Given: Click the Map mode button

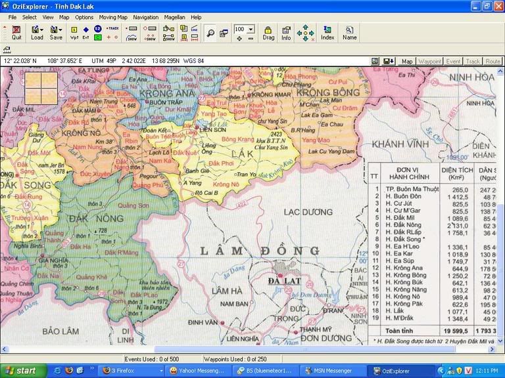Looking at the screenshot, I should [407, 61].
